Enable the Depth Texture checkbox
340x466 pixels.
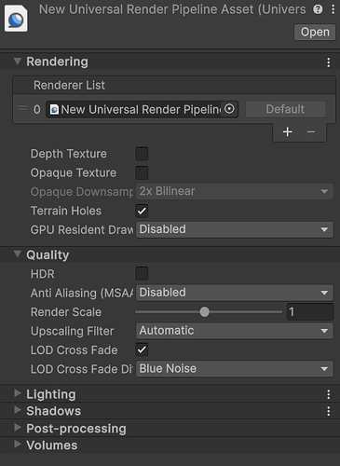click(x=142, y=154)
